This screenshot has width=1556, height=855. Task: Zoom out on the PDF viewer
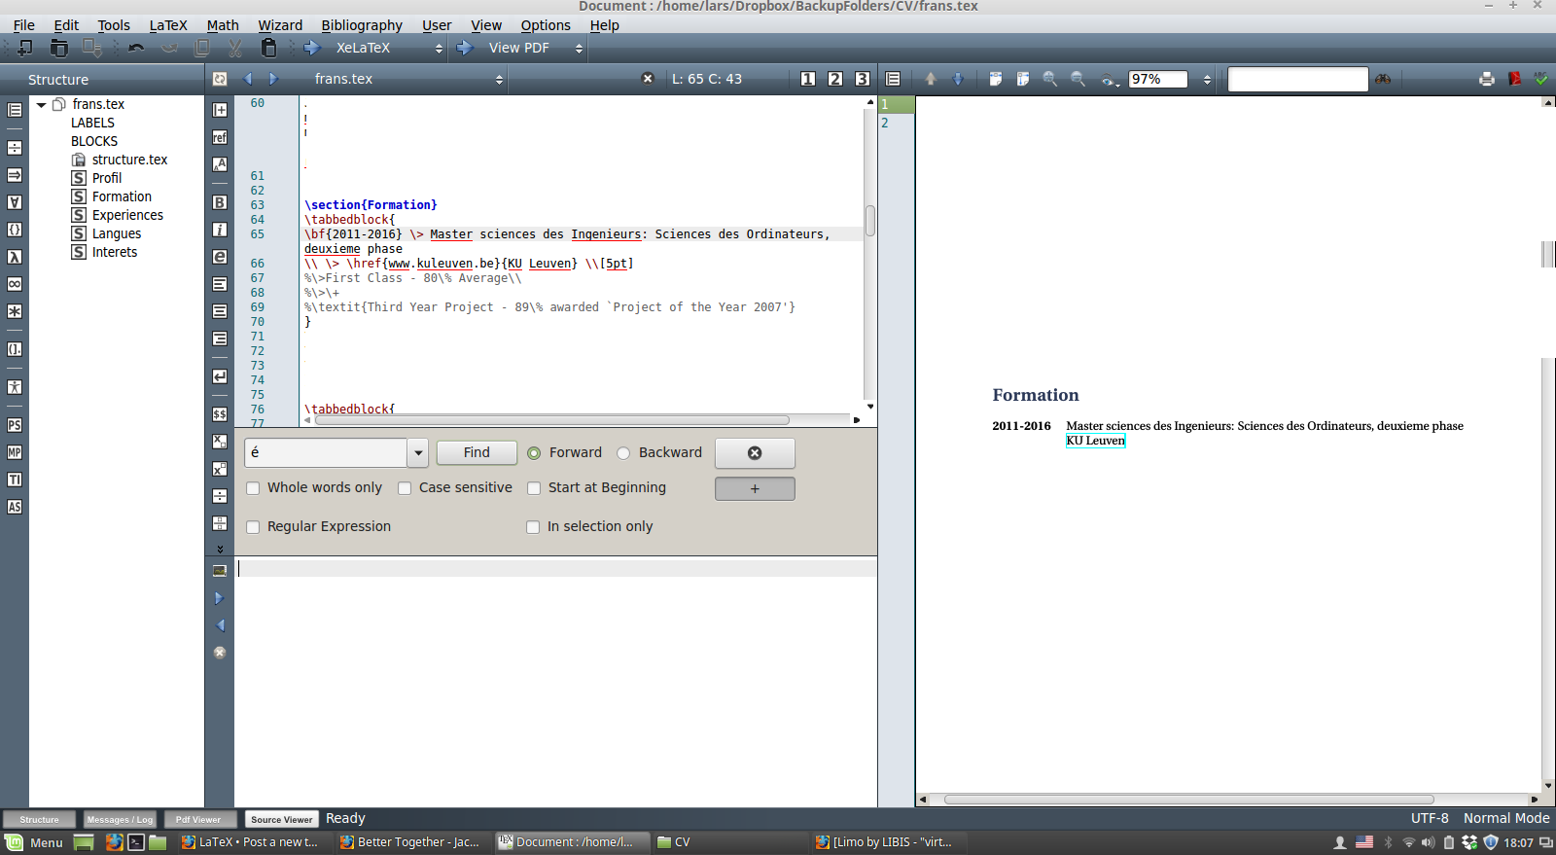point(1078,79)
